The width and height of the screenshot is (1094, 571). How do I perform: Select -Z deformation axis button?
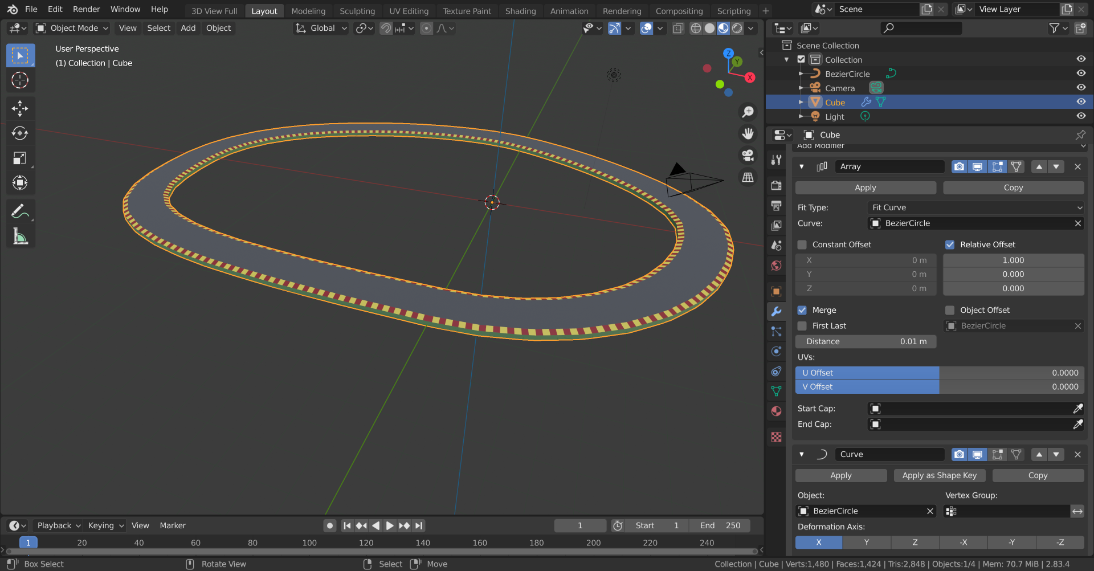coord(1060,542)
